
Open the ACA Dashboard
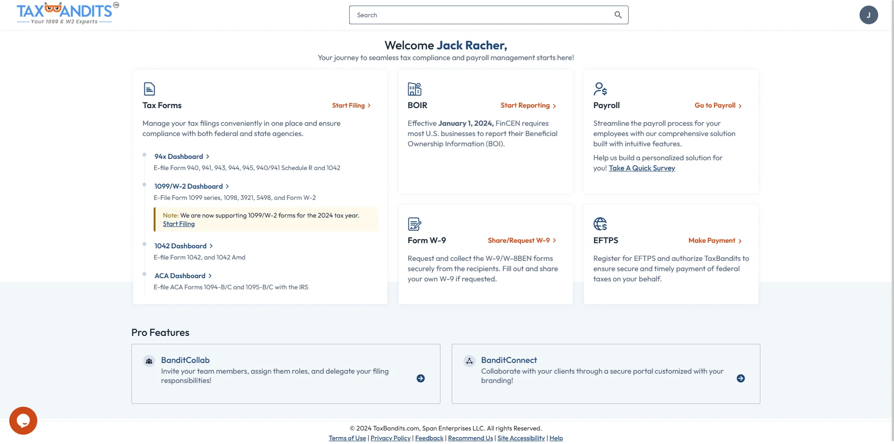(180, 276)
